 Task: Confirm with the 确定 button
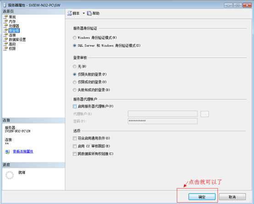(x=202, y=197)
